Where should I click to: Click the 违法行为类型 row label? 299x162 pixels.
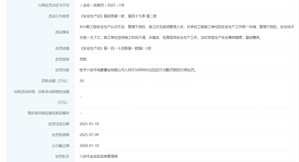[59, 16]
